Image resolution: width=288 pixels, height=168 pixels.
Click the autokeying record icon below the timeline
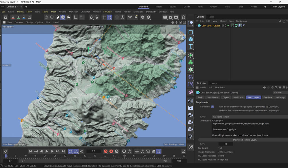(x=111, y=151)
